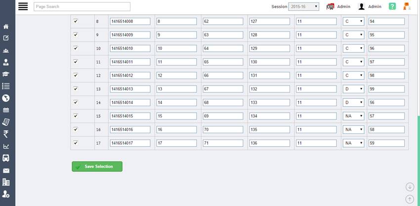Viewport: 420px width, 206px height.
Task: Go to Home in the sidebar
Action: coord(6,26)
